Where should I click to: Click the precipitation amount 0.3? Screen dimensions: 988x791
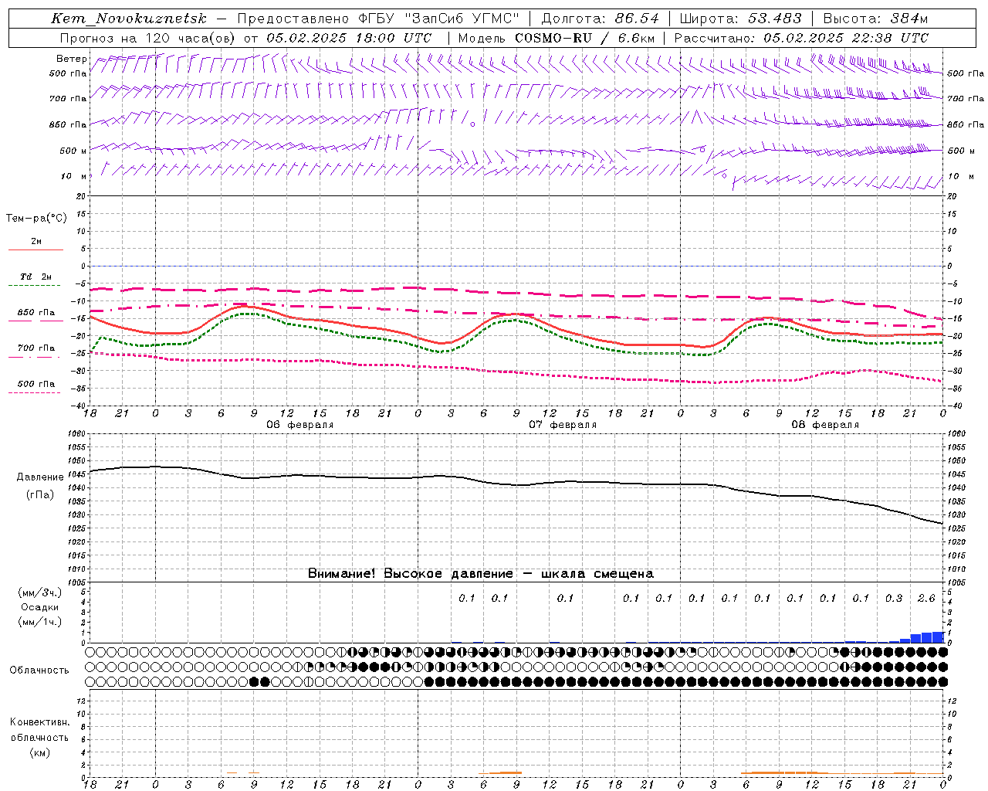[x=894, y=598]
